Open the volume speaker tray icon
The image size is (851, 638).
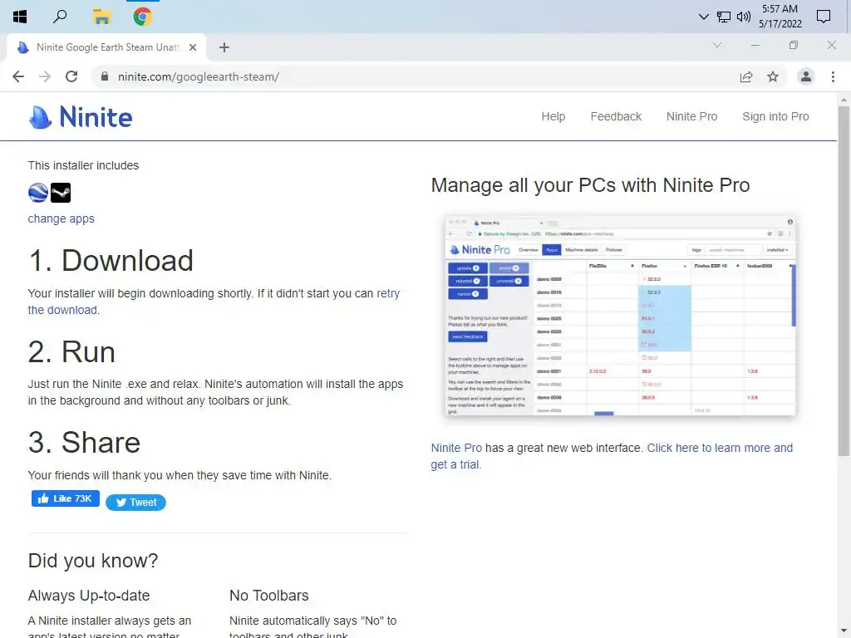[744, 17]
